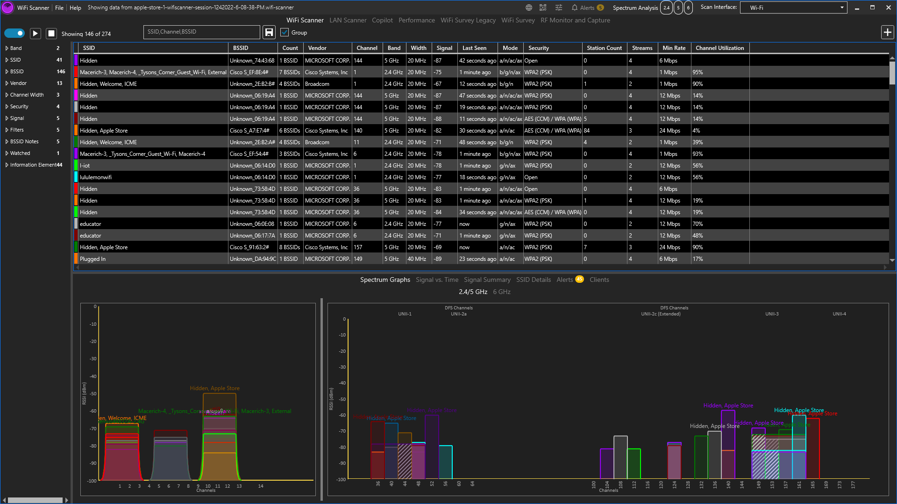Screen dimensions: 897x504
Task: Select 6 GHz spectrum analysis button
Action: coord(688,7)
